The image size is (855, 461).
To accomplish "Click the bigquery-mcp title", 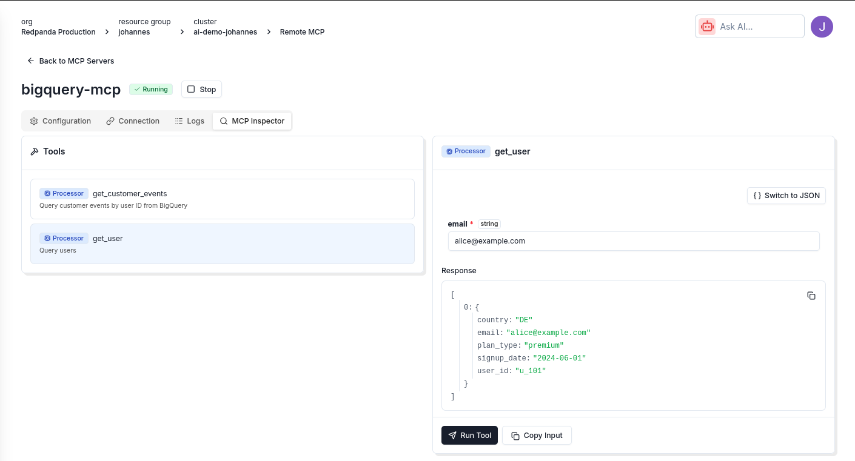I will coord(71,90).
